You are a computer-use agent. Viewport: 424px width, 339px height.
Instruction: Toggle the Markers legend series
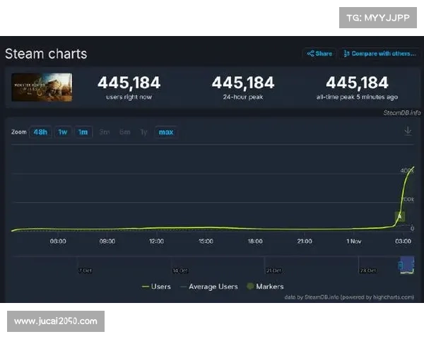tap(265, 287)
